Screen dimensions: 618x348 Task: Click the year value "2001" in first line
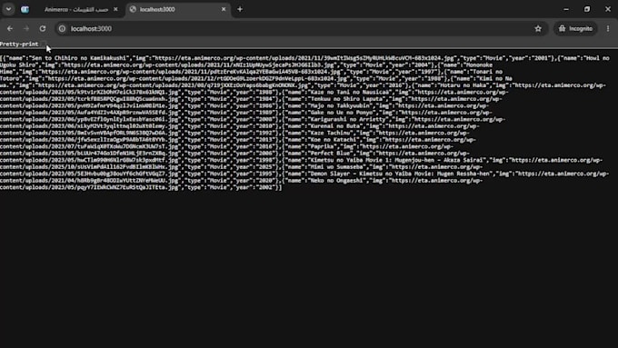541,58
